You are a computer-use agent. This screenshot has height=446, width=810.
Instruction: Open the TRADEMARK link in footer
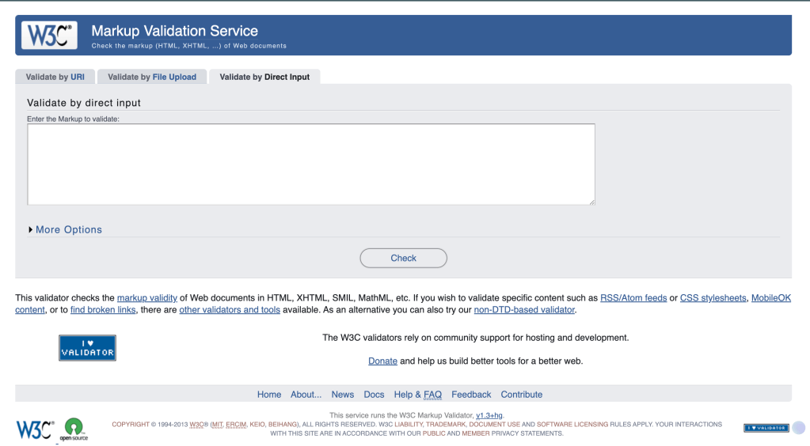click(x=445, y=425)
